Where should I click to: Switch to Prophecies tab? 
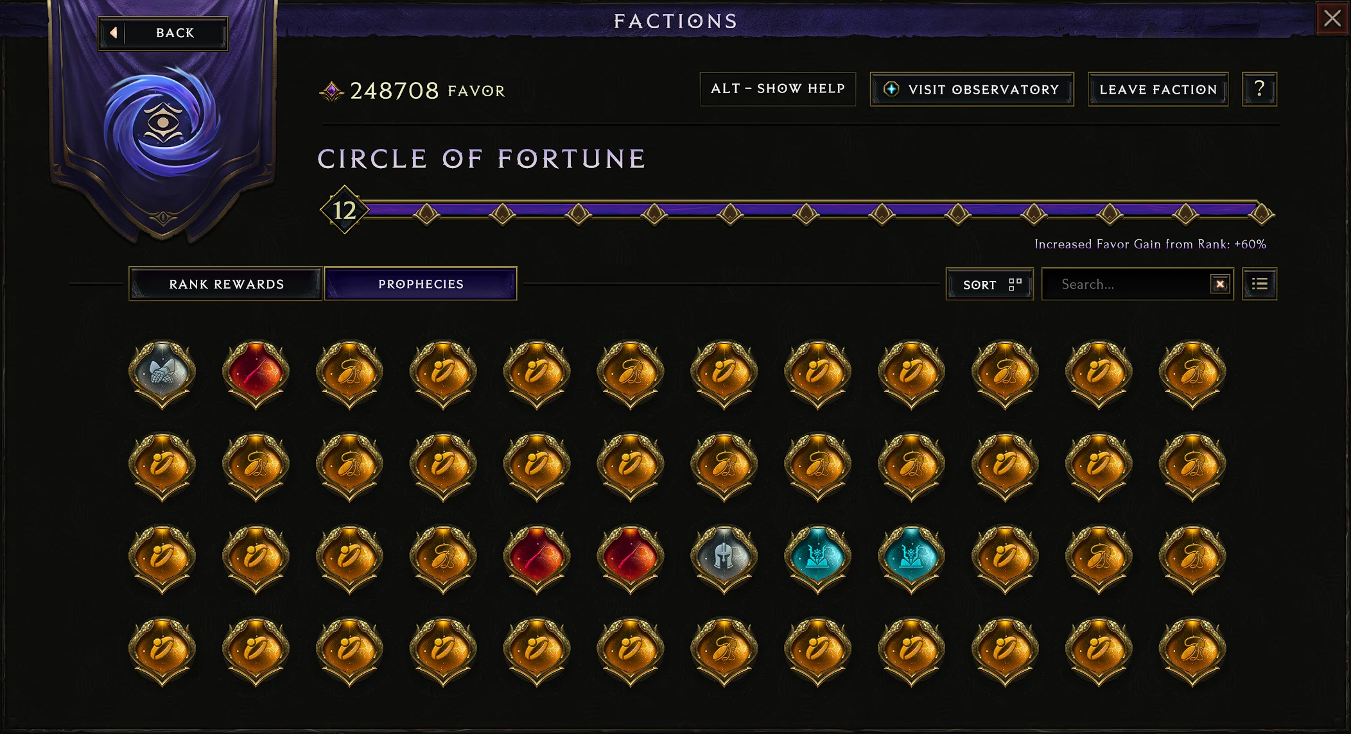click(x=421, y=284)
